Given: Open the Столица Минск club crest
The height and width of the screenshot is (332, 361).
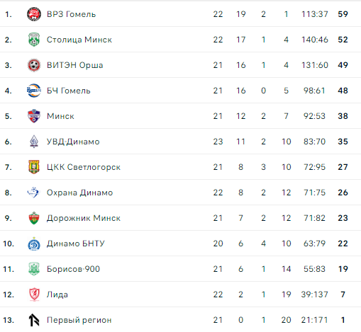Looking at the screenshot, I should click(x=34, y=40).
